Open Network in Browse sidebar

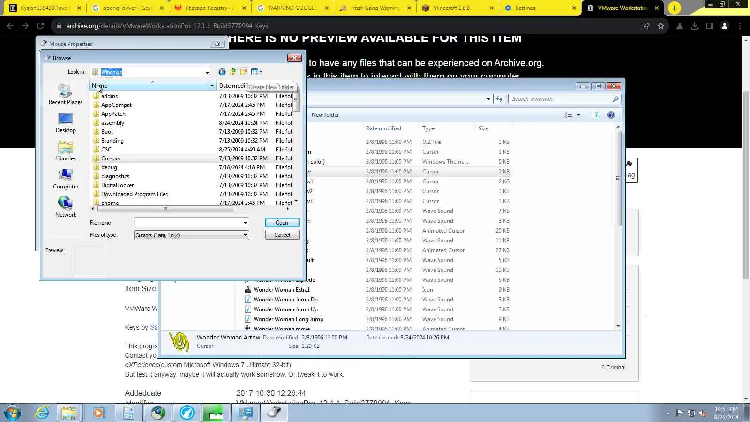tap(66, 207)
